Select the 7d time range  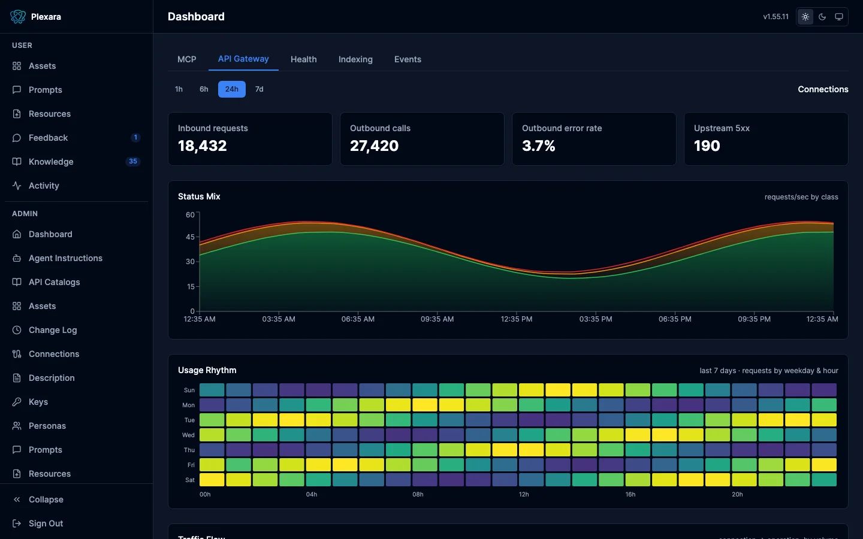click(259, 89)
